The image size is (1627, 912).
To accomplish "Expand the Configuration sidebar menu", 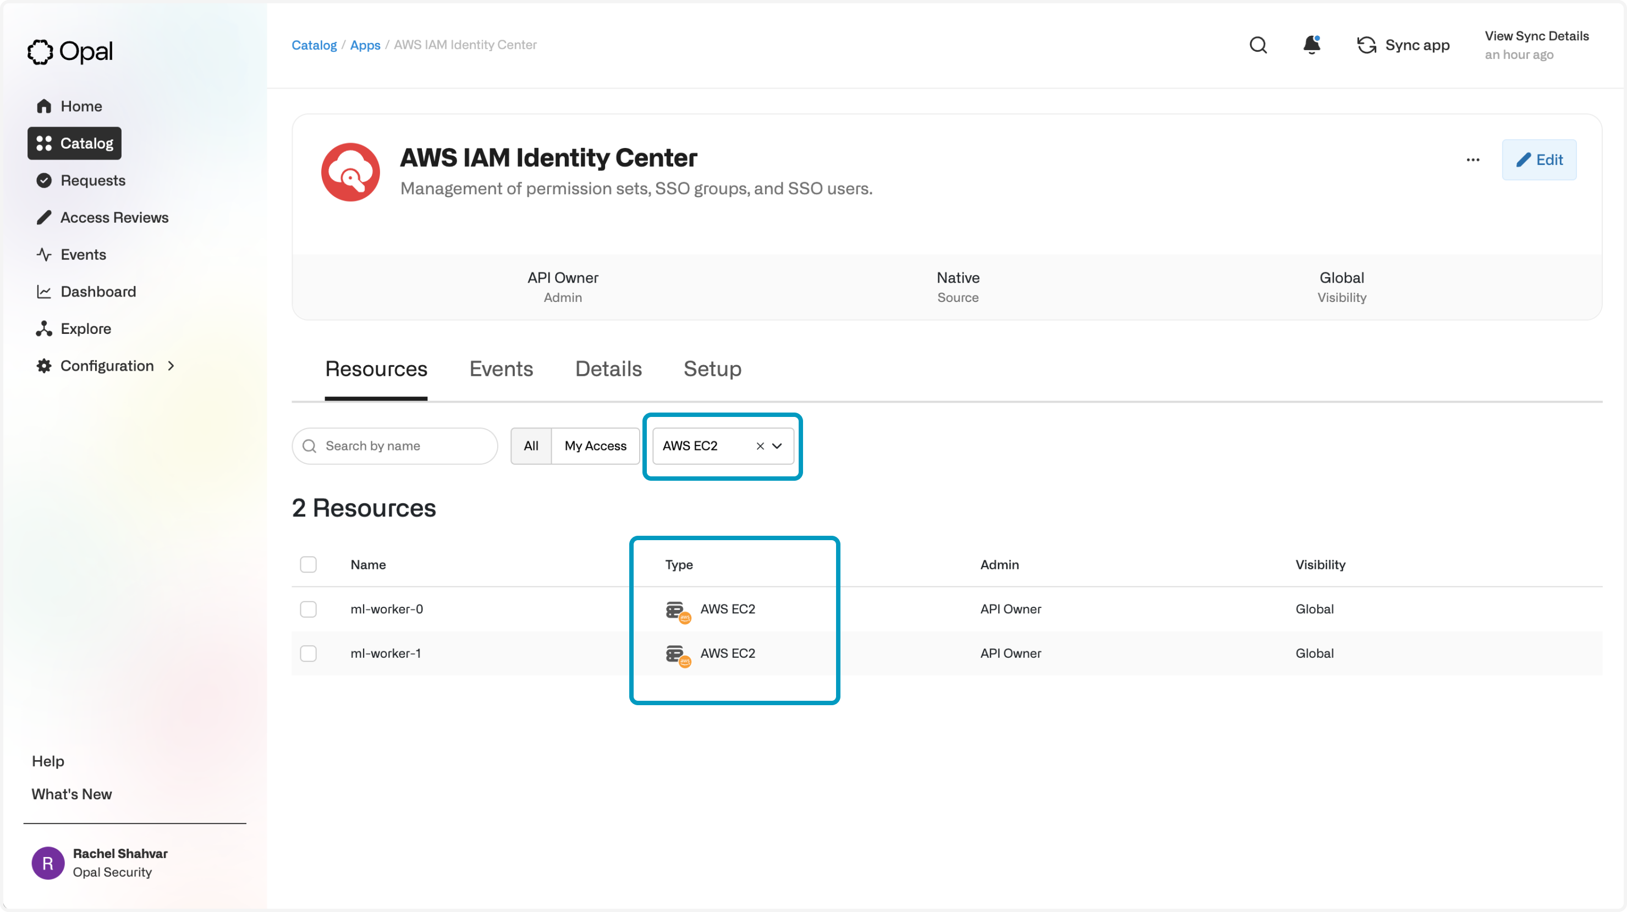I will (x=106, y=366).
